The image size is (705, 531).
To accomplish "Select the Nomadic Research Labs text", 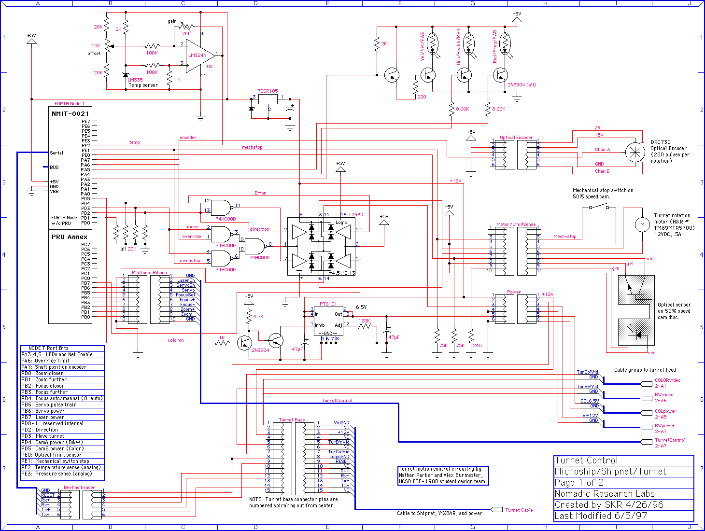I will pos(605,493).
